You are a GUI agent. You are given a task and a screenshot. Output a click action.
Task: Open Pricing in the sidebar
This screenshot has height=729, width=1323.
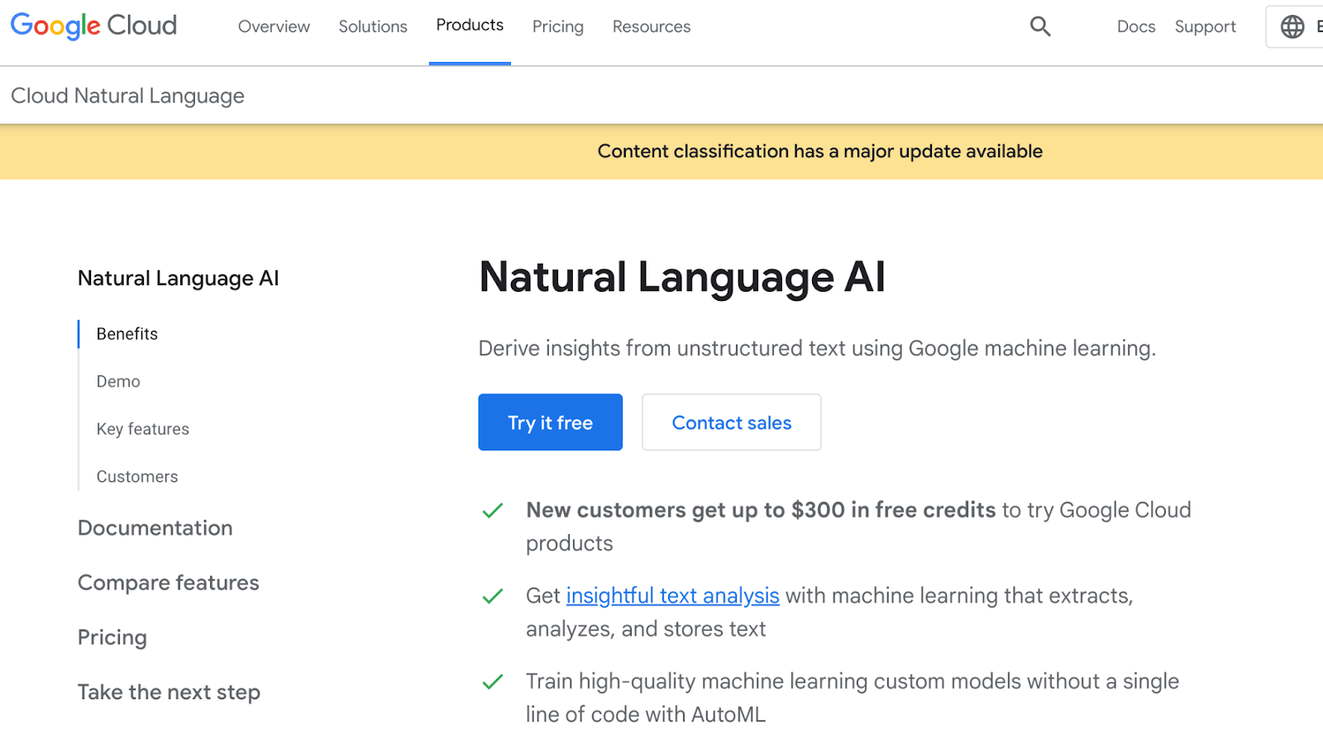112,637
